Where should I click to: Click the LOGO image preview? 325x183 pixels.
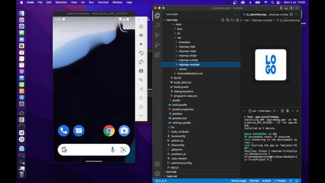pos(271,65)
